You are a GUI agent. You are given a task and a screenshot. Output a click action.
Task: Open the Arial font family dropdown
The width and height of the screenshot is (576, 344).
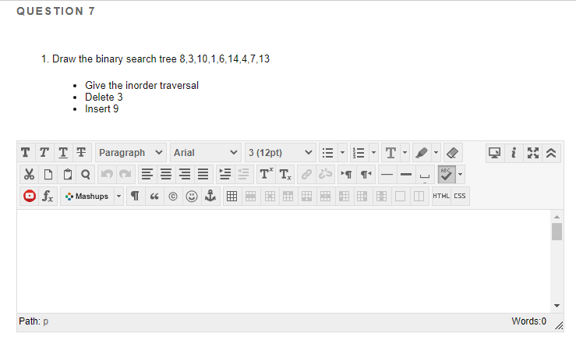point(205,153)
